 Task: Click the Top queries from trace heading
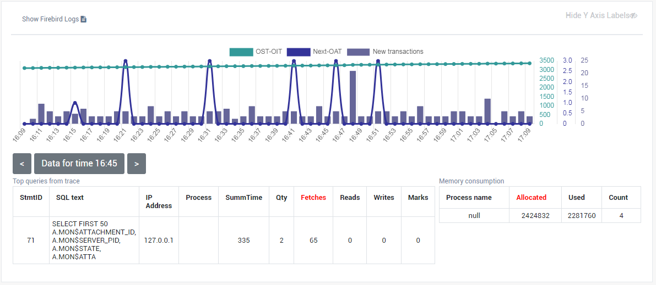46,181
